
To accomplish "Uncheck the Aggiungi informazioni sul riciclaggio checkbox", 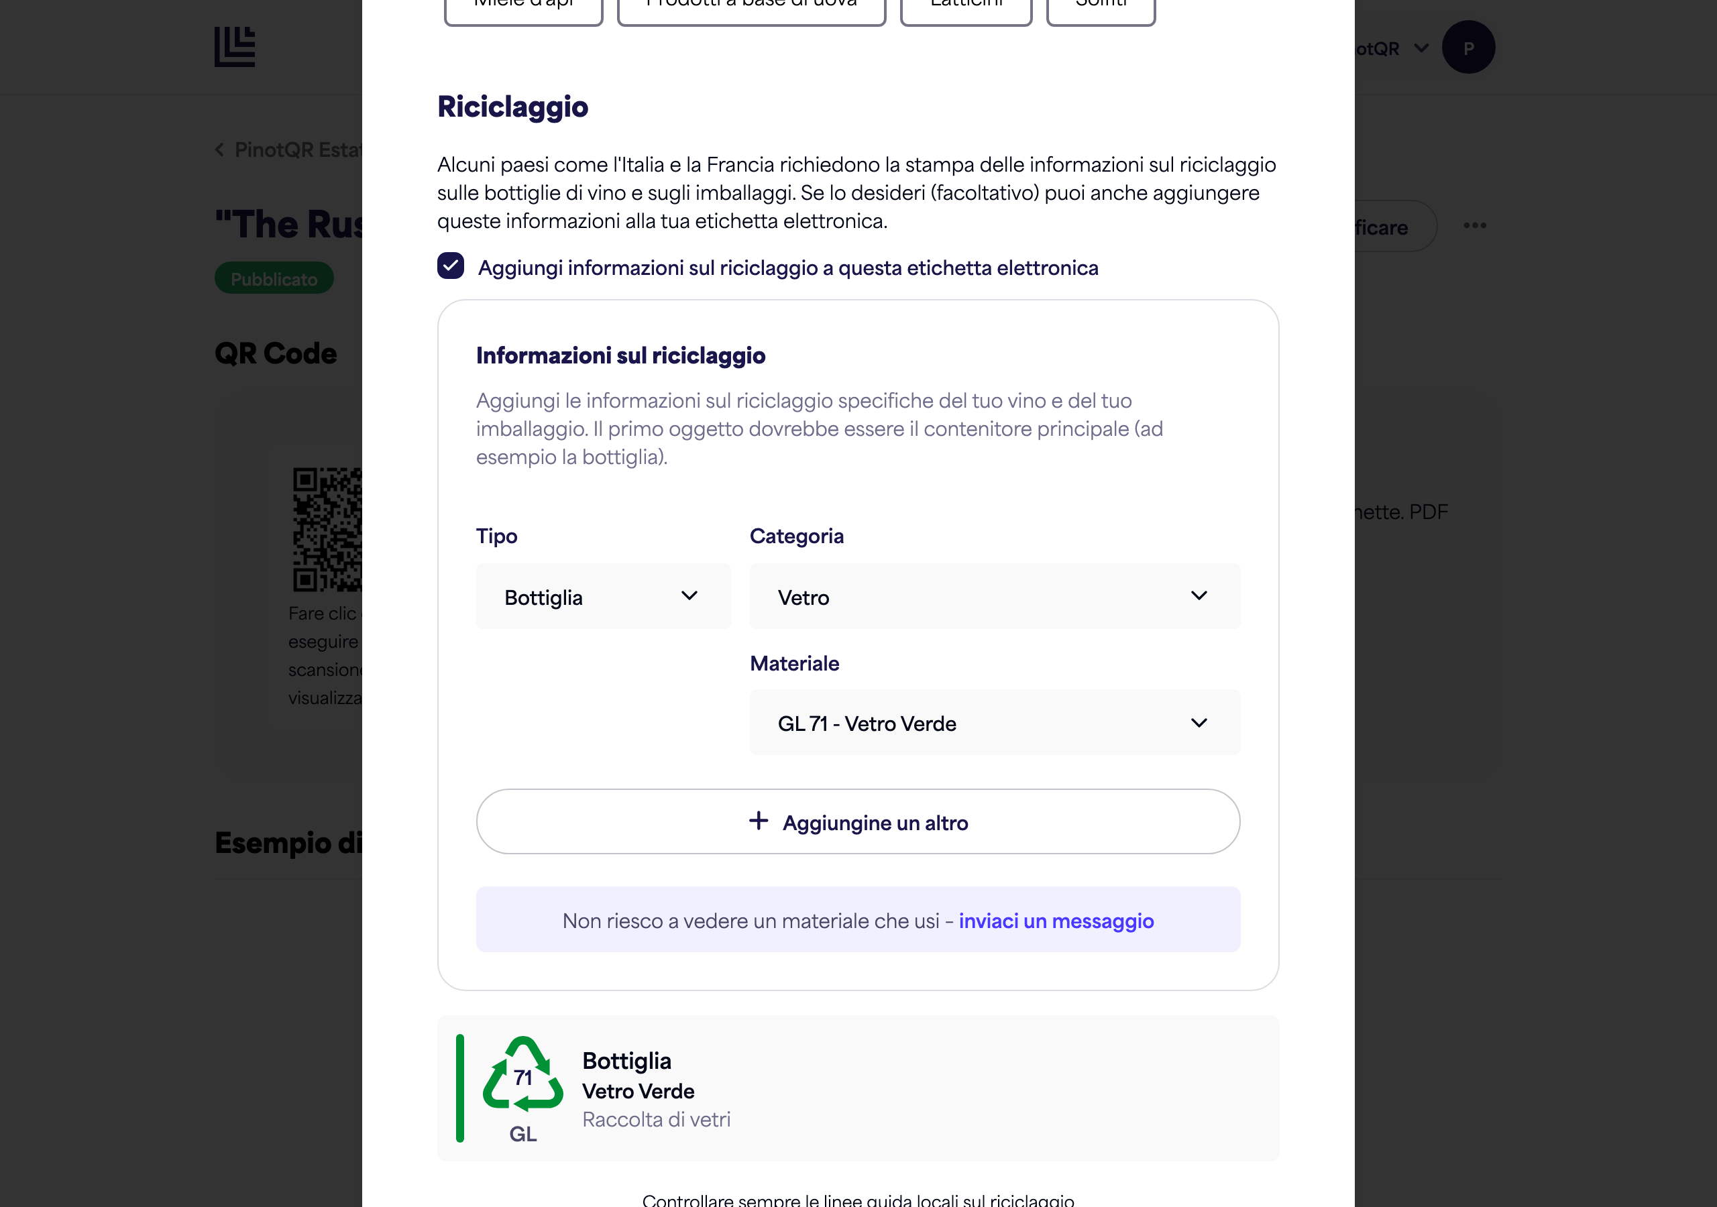I will click(450, 266).
